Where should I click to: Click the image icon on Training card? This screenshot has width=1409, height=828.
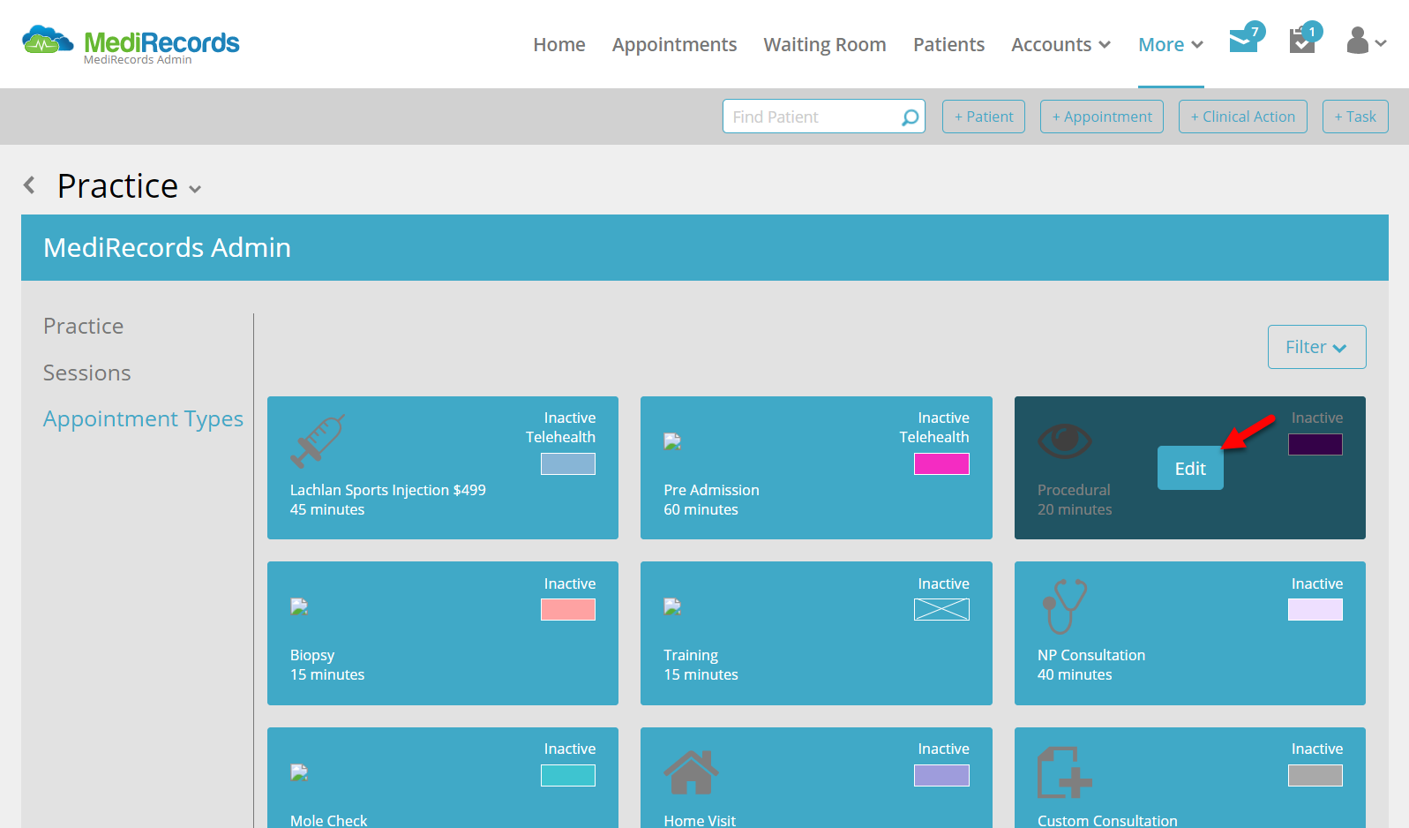672,606
